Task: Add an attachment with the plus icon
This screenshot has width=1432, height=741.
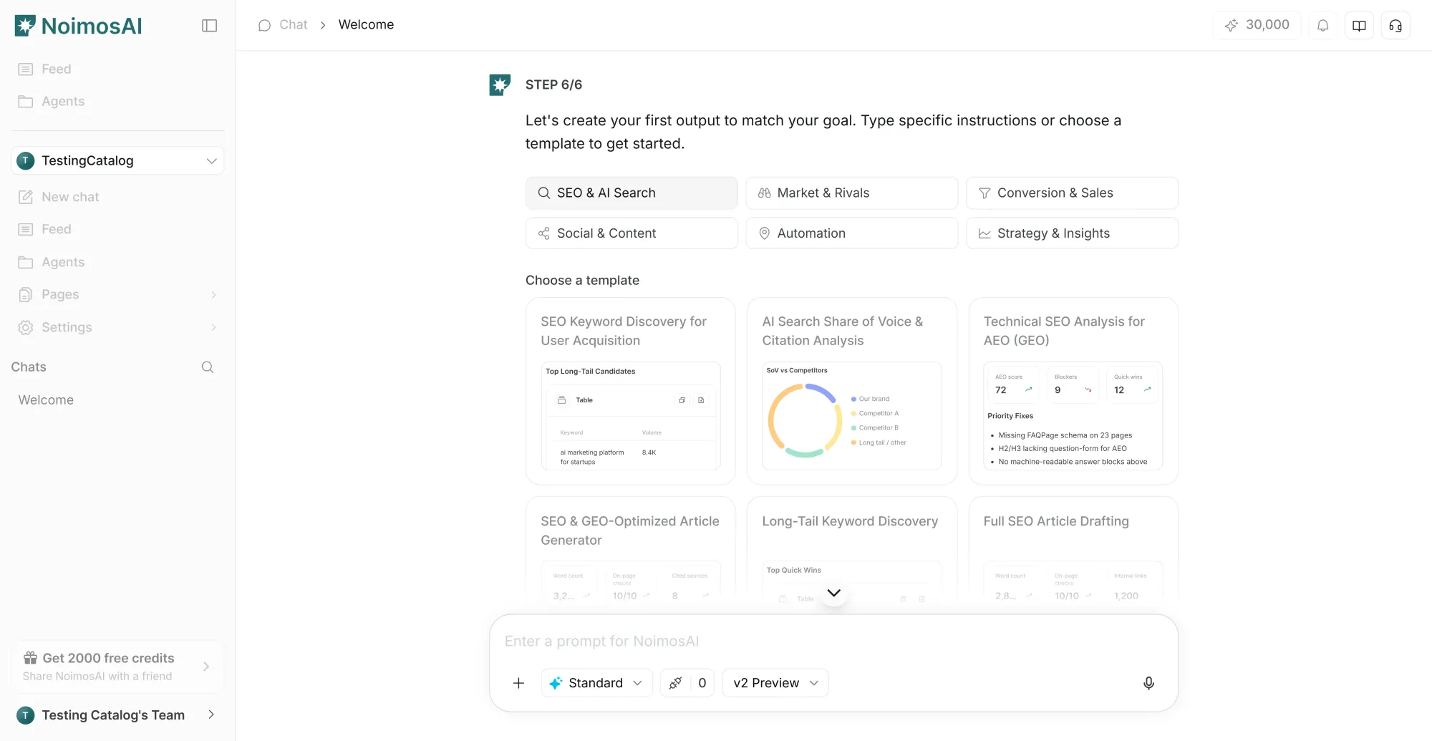Action: pos(518,683)
